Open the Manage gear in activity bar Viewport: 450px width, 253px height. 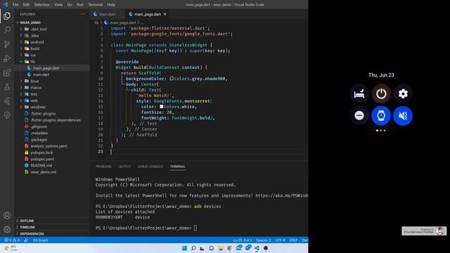point(7,230)
